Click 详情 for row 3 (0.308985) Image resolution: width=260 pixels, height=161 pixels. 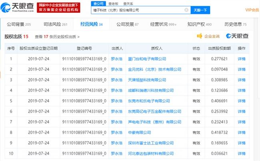click(x=242, y=80)
